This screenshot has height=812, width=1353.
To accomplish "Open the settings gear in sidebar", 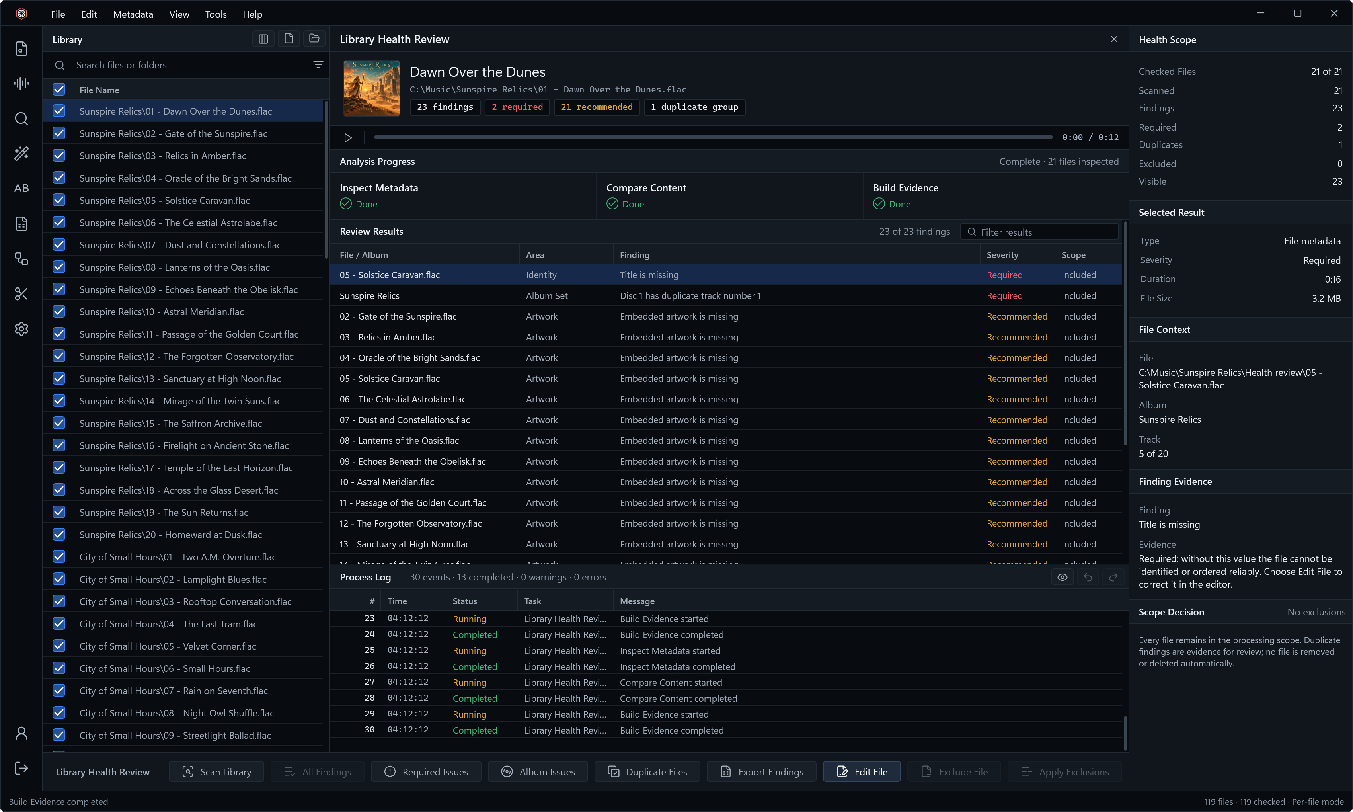I will point(21,329).
